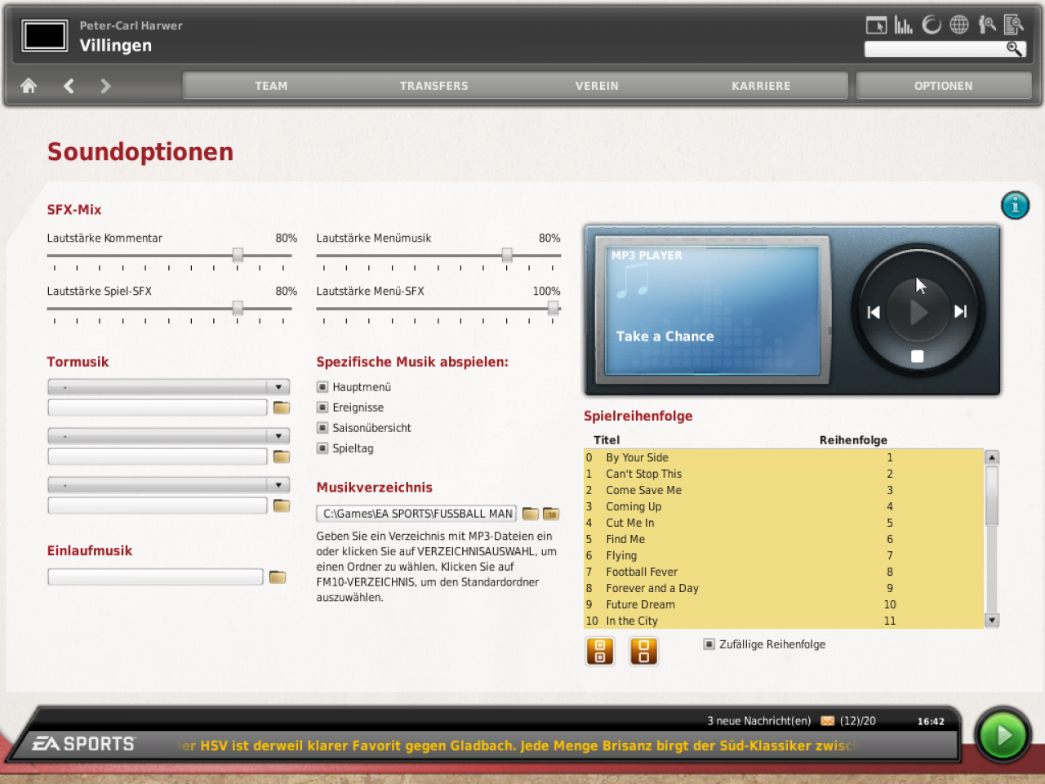The height and width of the screenshot is (784, 1045).
Task: Skip to next track in MP3 player
Action: pos(961,311)
